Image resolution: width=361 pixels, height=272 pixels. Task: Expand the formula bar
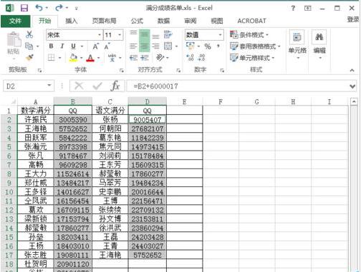point(352,86)
